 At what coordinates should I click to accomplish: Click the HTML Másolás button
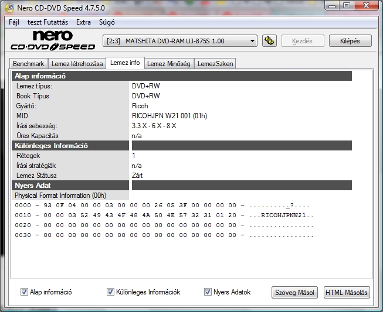coord(347,292)
